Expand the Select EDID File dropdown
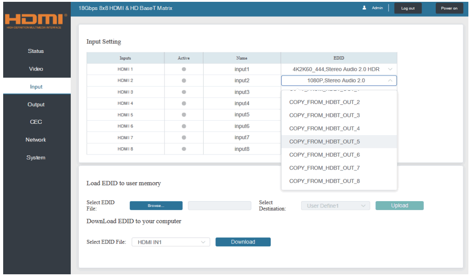Image resolution: width=472 pixels, height=277 pixels. [x=170, y=242]
